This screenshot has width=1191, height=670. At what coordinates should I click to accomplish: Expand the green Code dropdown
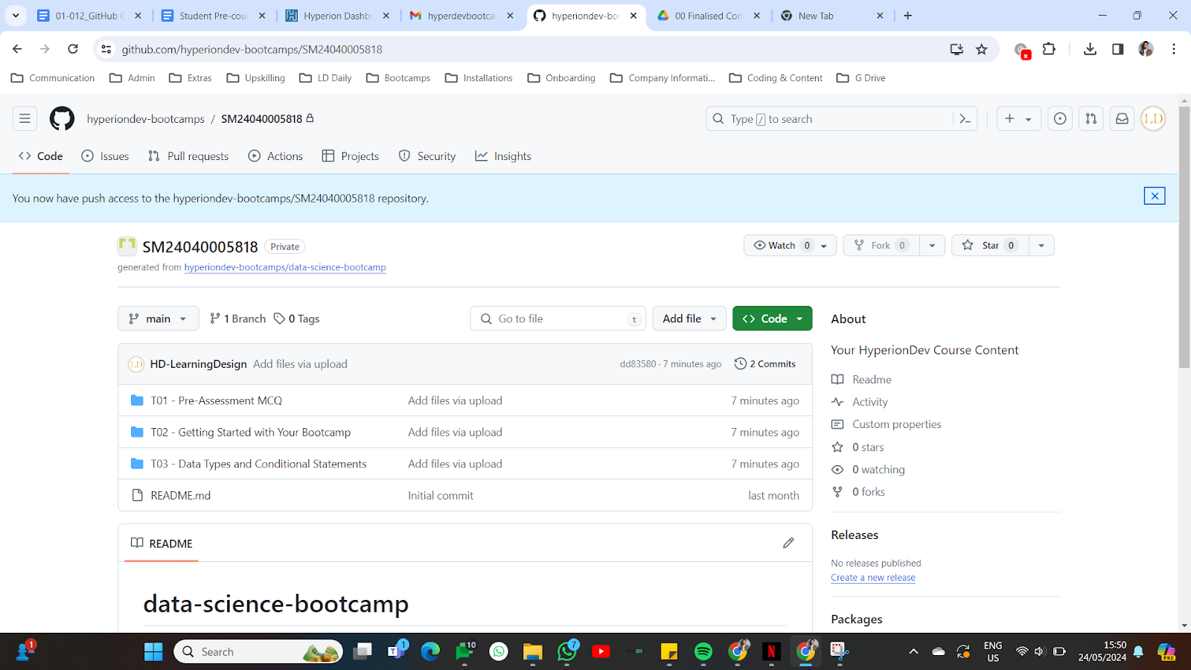point(772,319)
